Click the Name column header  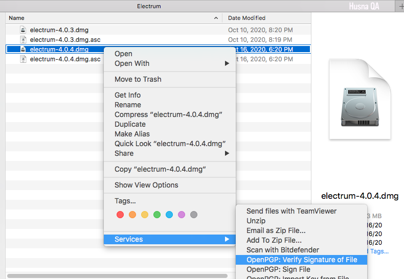tap(114, 18)
